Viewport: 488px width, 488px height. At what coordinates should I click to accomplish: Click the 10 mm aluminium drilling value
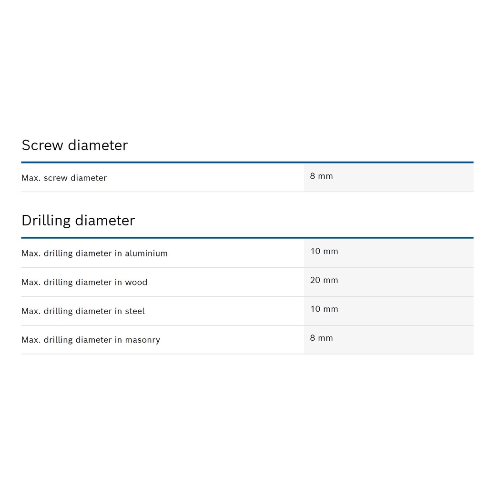pos(324,251)
